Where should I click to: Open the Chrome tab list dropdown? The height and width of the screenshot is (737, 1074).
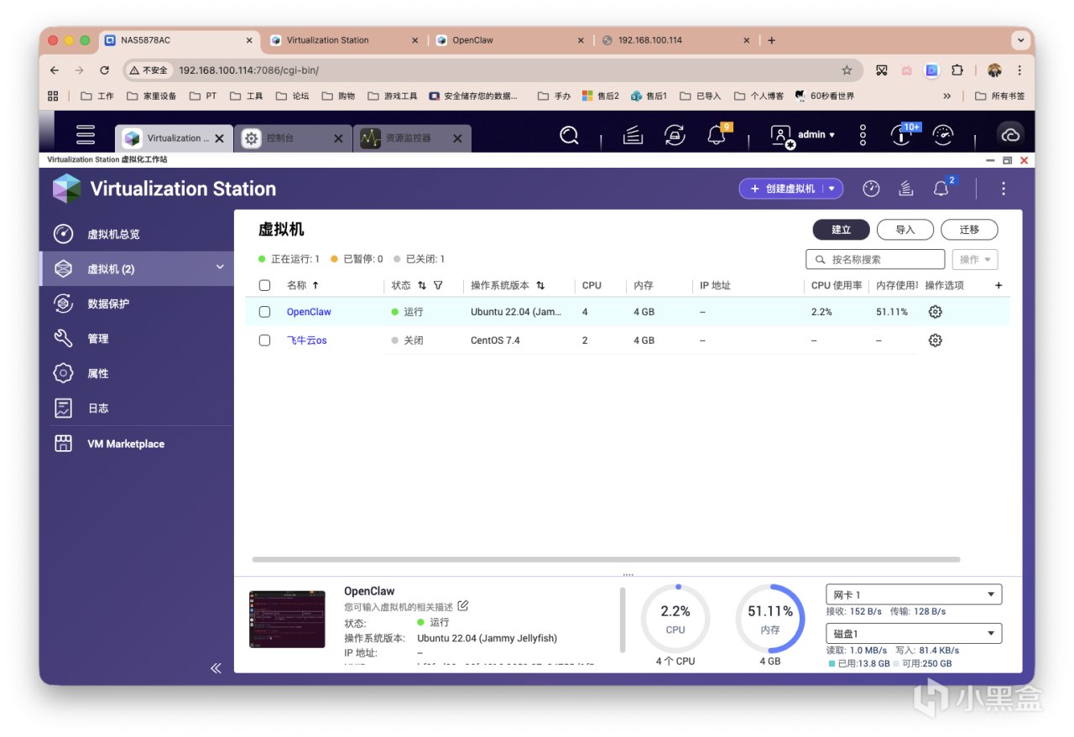point(1020,40)
